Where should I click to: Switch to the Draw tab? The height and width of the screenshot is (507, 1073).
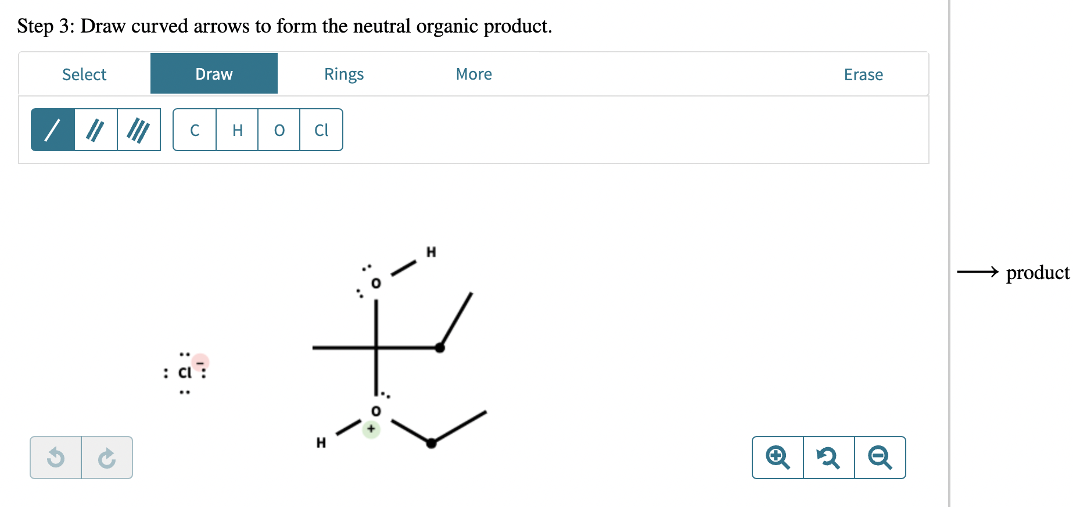214,74
